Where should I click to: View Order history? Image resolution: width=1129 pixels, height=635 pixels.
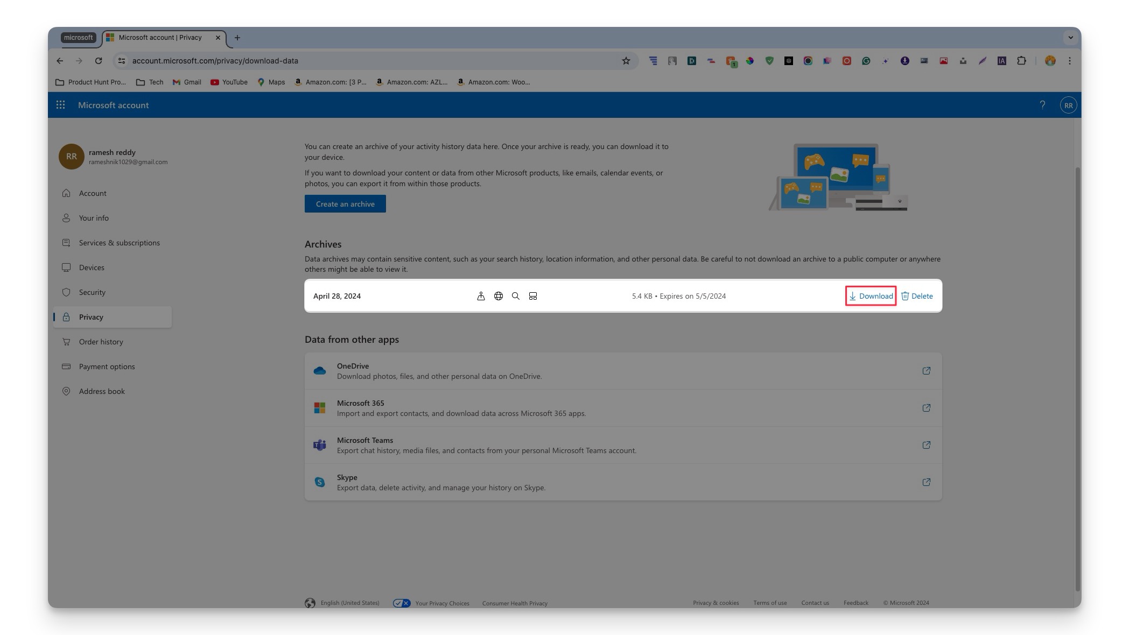112,342
